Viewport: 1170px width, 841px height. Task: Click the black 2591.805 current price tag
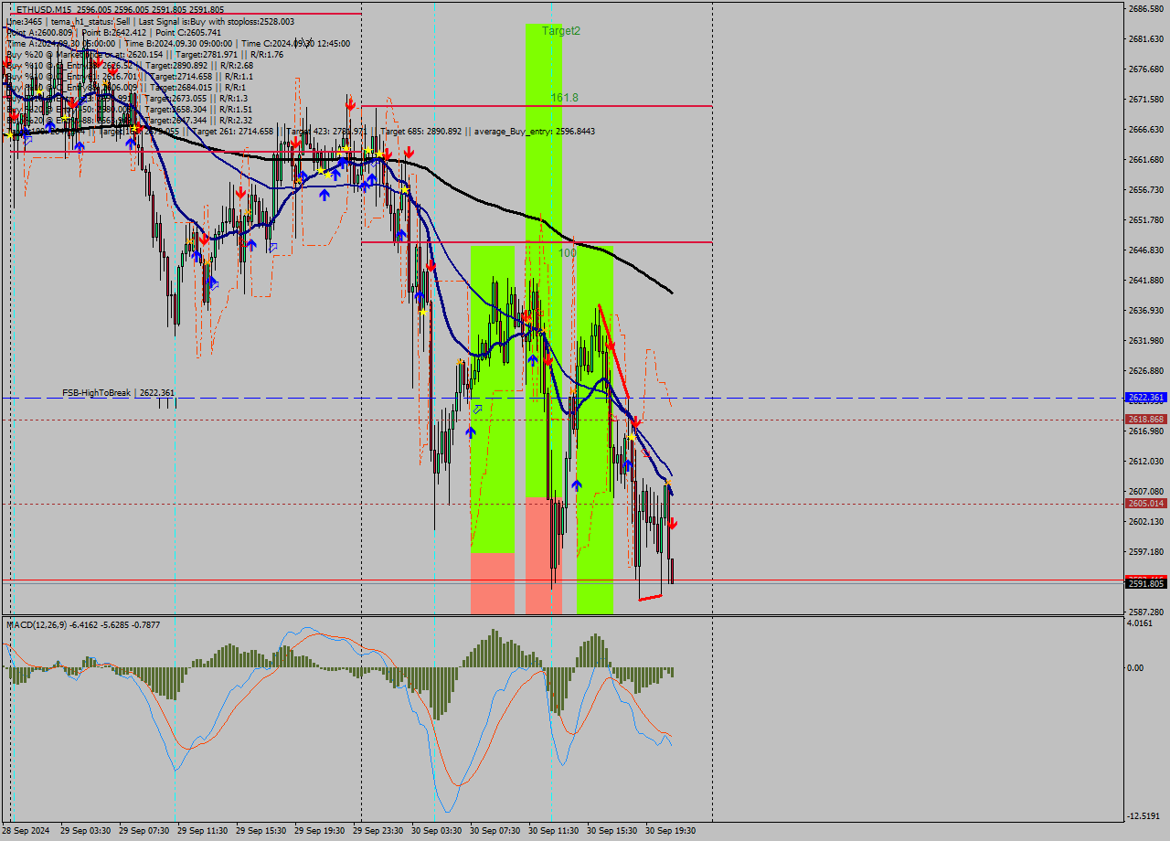pos(1146,584)
